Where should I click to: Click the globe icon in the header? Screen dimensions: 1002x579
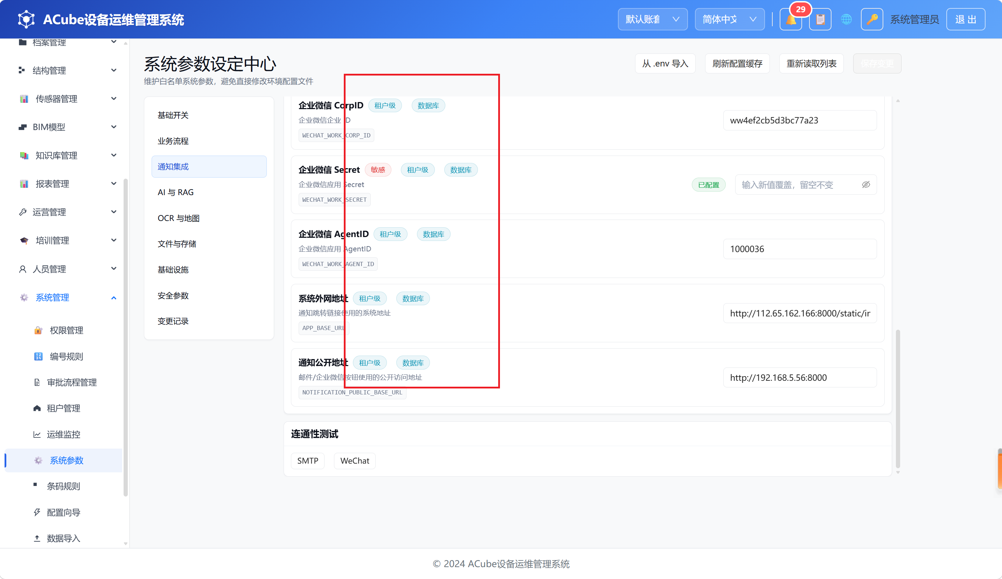[x=846, y=19]
